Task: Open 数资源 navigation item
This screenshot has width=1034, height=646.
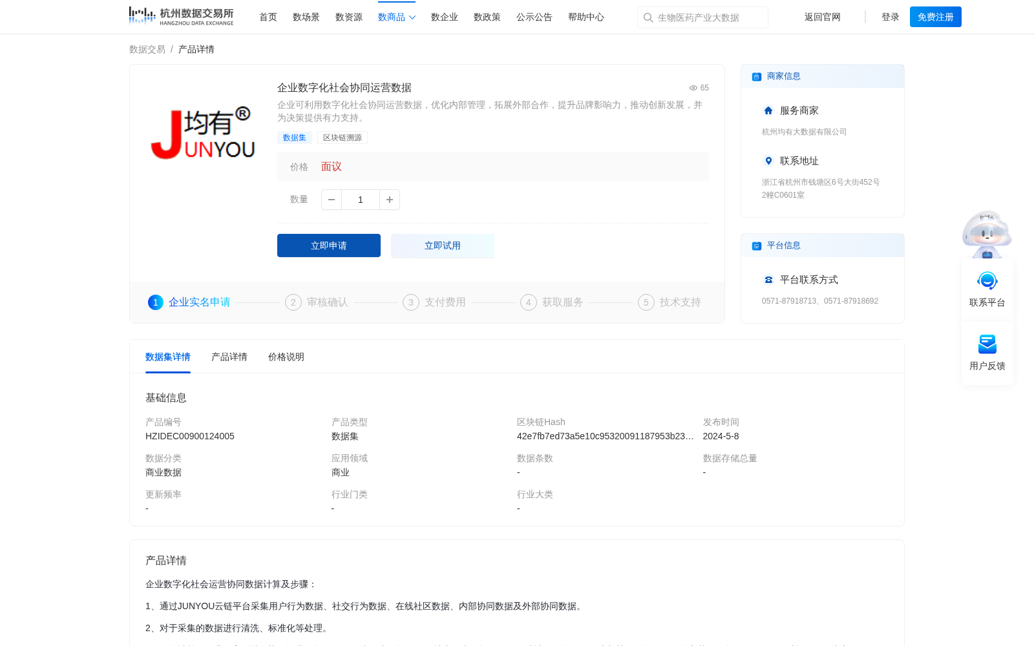Action: coord(349,17)
